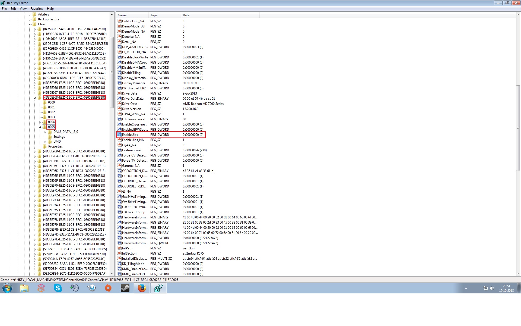The width and height of the screenshot is (521, 326).
Task: Click the 'ati2mtag_R575' data cell
Action: point(193,253)
